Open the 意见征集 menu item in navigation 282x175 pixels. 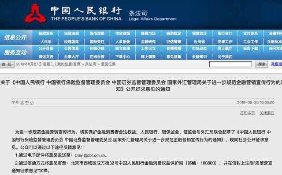pyautogui.click(x=174, y=57)
